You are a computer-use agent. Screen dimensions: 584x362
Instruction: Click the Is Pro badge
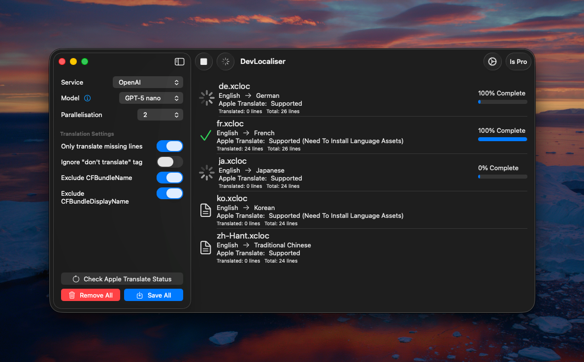[x=518, y=61]
